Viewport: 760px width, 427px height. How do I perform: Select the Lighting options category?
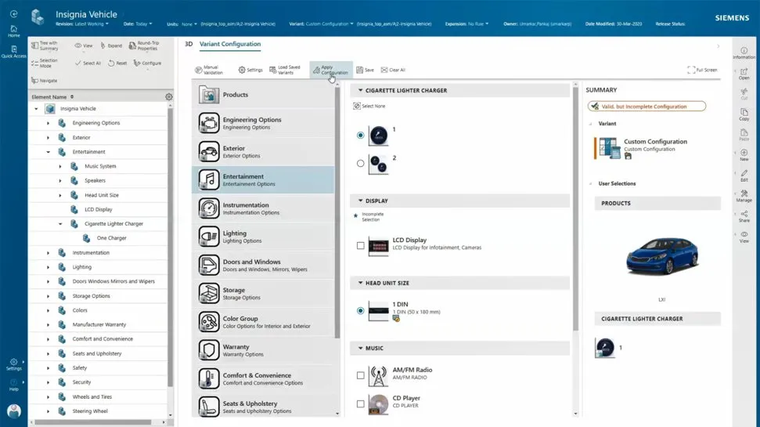pyautogui.click(x=262, y=237)
